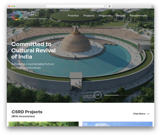Reload the page from the address bar
The width and height of the screenshot is (161, 136).
[x=105, y=6]
